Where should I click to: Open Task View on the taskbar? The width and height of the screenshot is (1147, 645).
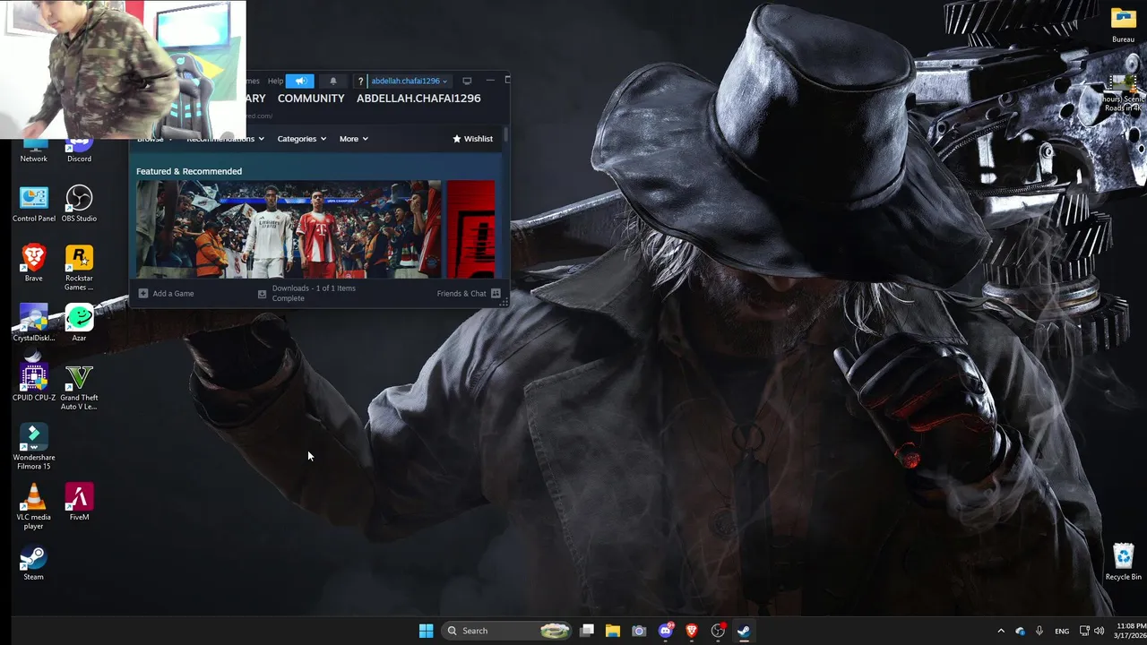[587, 631]
